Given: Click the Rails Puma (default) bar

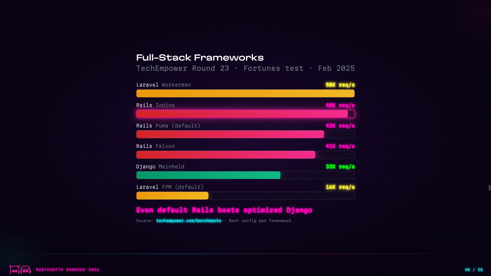Looking at the screenshot, I should 245,134.
